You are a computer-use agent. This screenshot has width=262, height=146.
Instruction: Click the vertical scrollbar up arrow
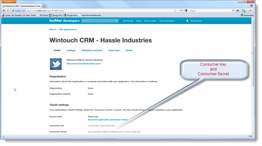(x=253, y=19)
